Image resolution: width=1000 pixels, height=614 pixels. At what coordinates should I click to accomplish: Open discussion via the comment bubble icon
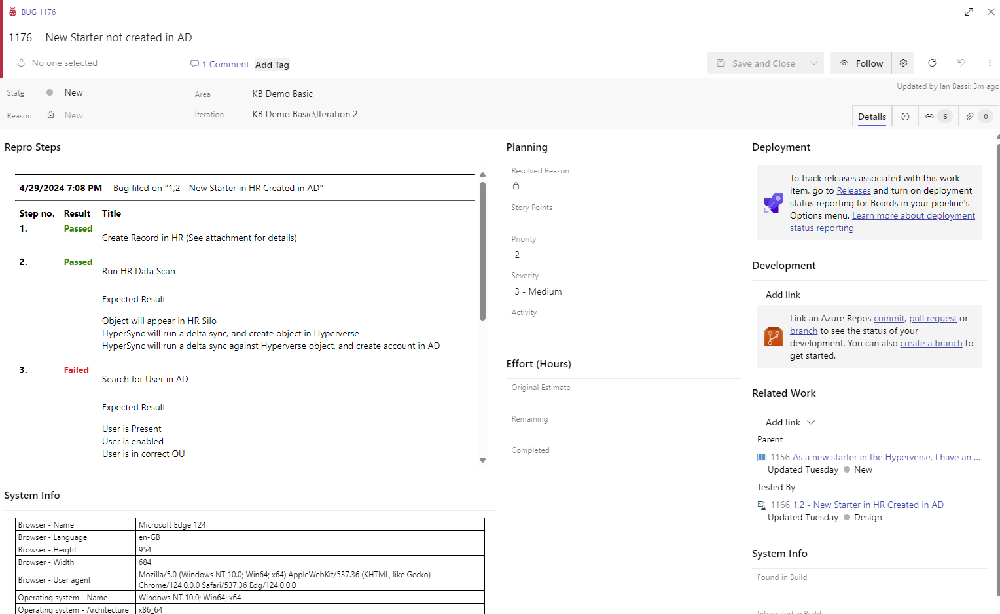point(194,63)
